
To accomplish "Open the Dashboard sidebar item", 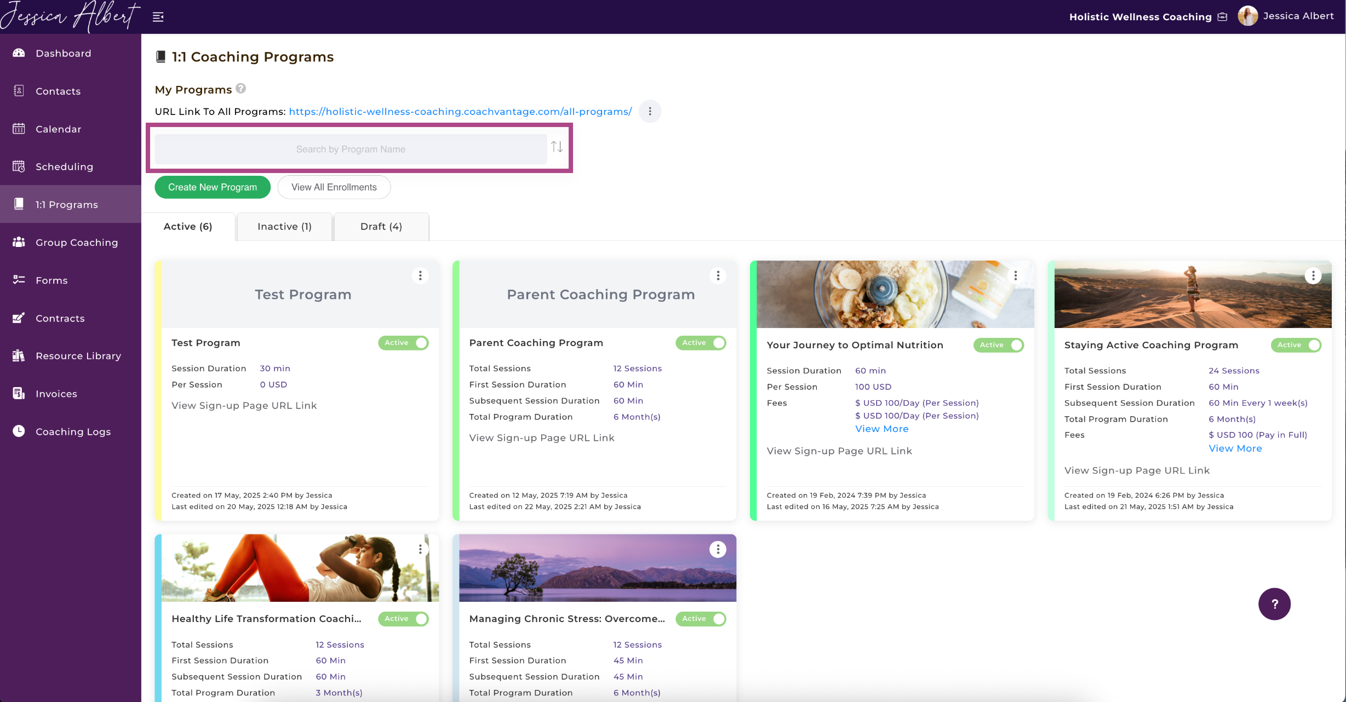I will 71,53.
